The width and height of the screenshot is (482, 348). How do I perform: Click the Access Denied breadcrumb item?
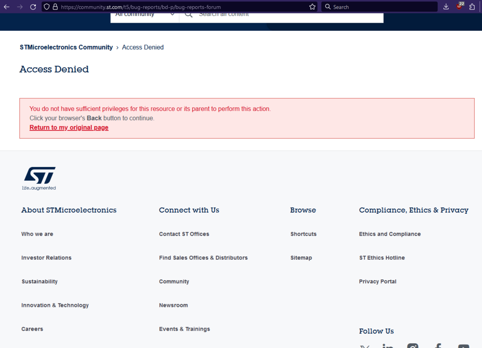click(143, 47)
